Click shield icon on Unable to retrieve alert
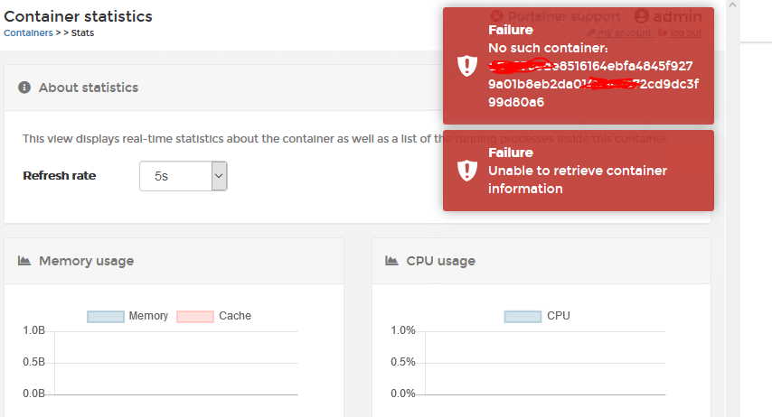The width and height of the screenshot is (772, 417). coord(466,171)
